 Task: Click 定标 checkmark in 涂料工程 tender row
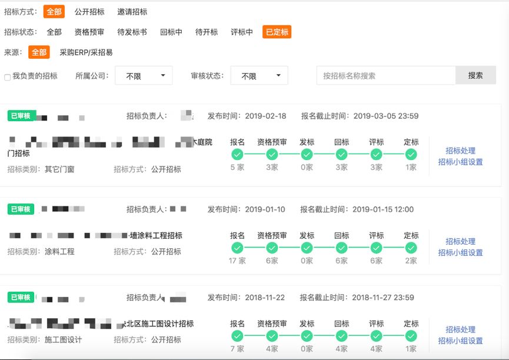(x=411, y=248)
